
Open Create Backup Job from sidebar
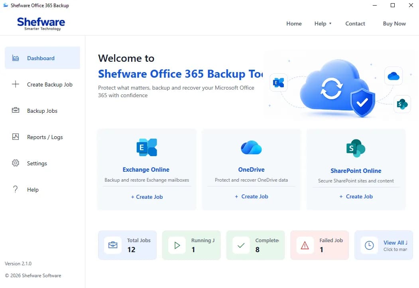pos(43,84)
